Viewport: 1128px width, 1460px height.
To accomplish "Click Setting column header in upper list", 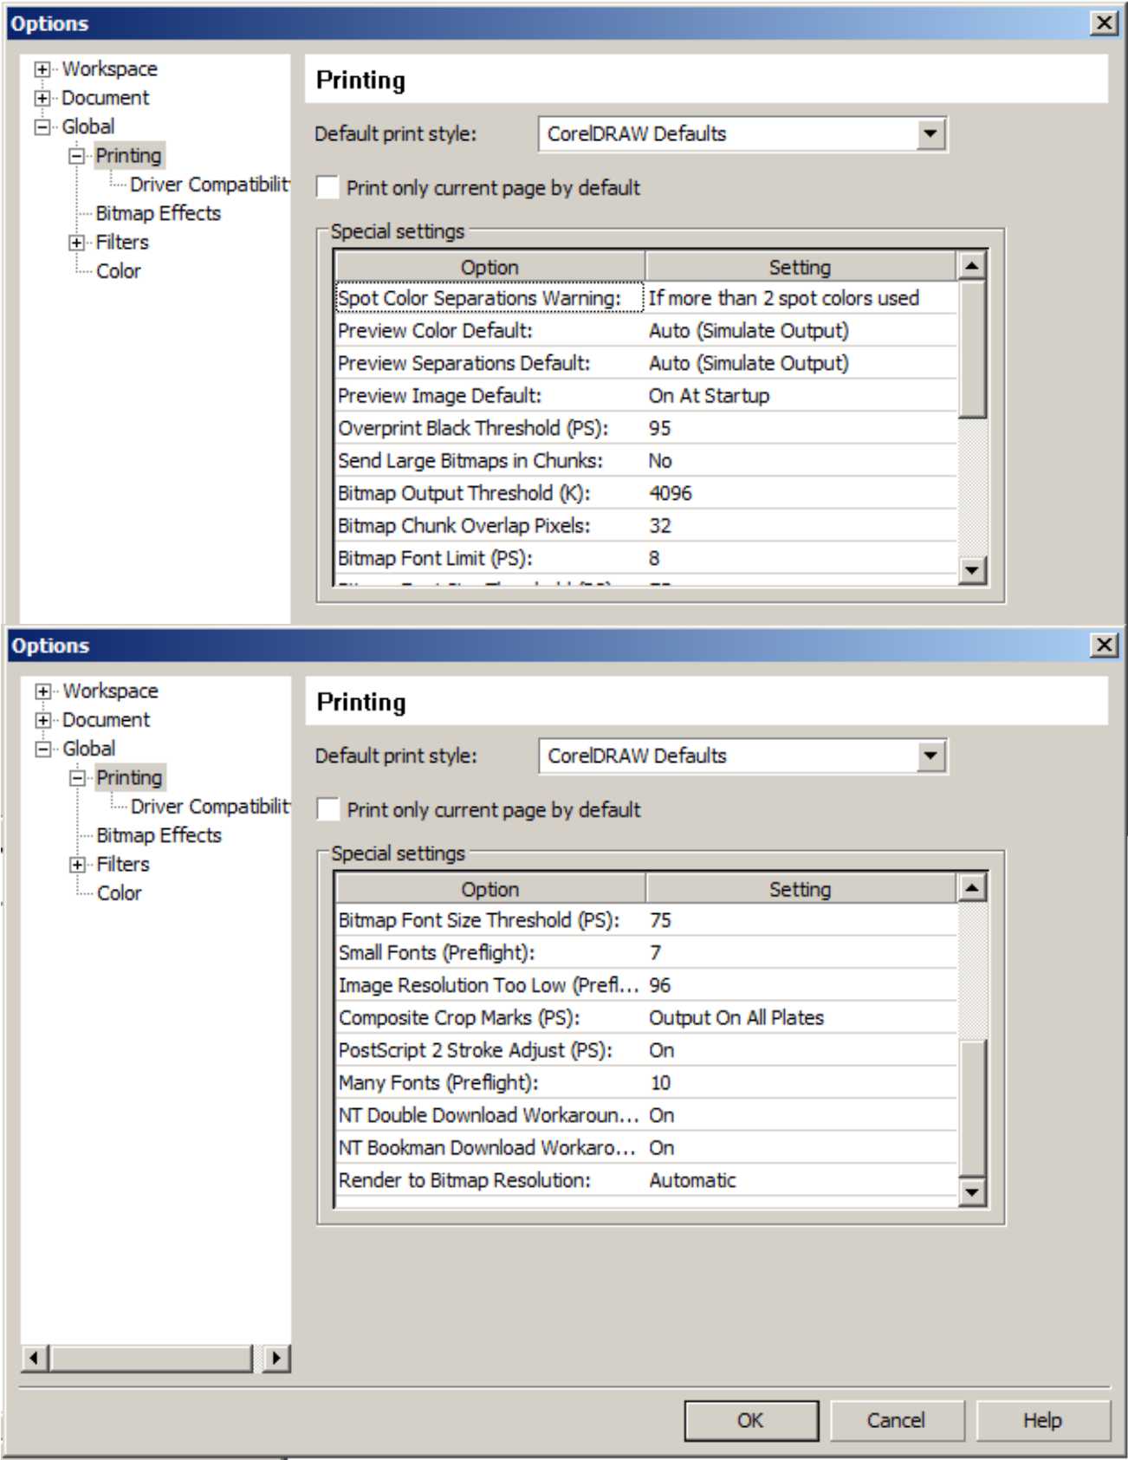I will (x=801, y=267).
